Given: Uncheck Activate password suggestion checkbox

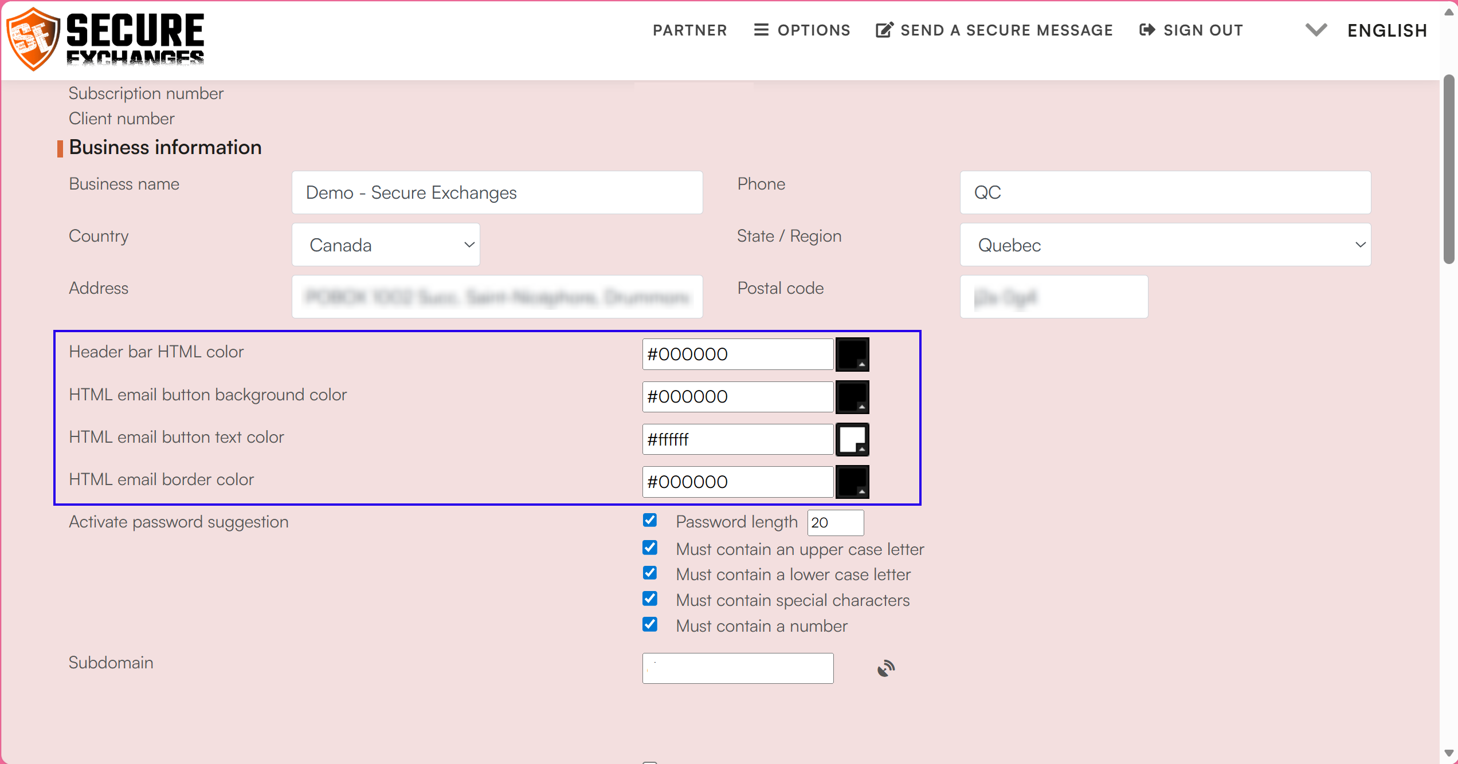Looking at the screenshot, I should tap(649, 521).
